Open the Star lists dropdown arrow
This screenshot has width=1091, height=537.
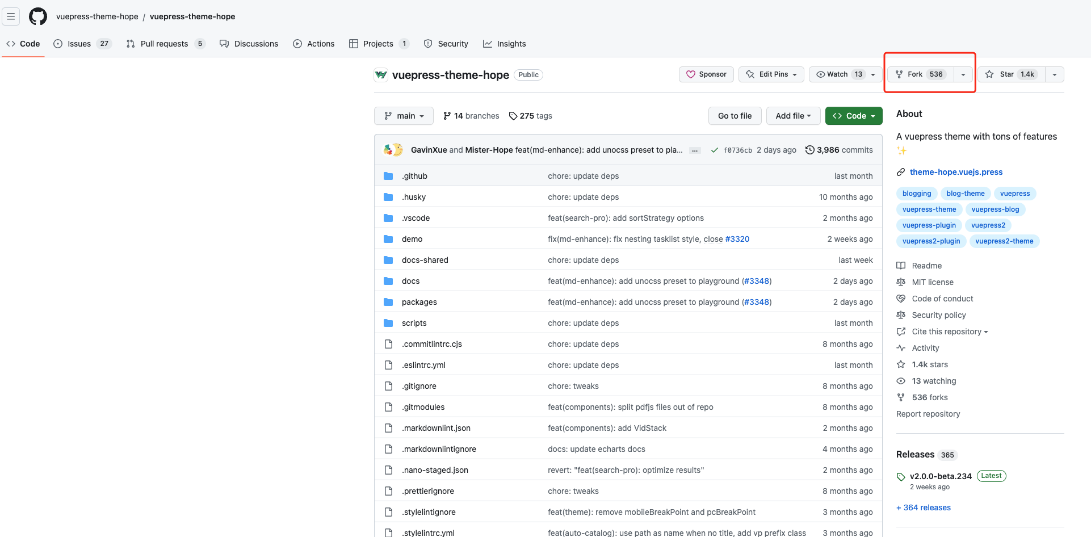click(1055, 74)
